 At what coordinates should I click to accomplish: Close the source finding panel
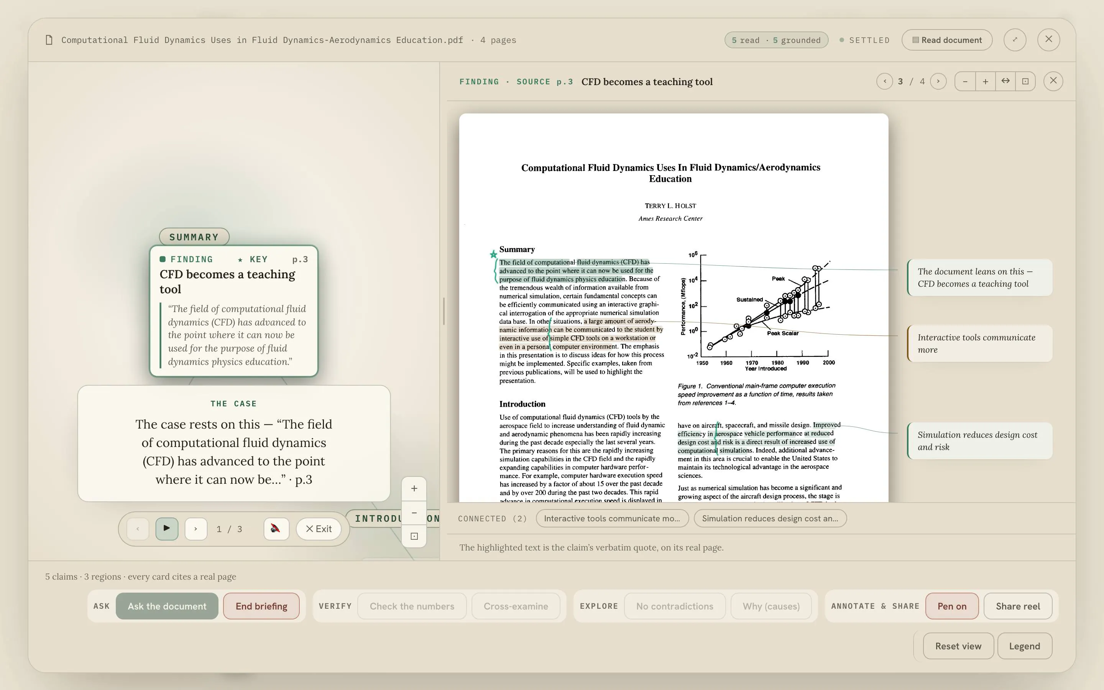click(x=1053, y=81)
